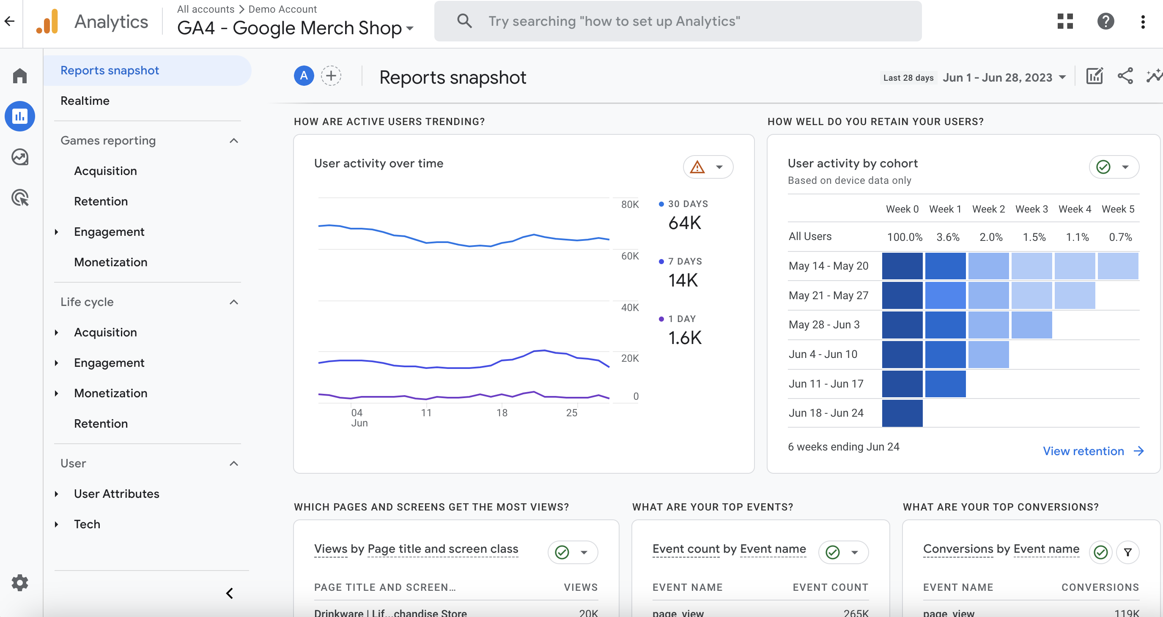Click the warning triangle on User activity card
The image size is (1163, 617).
point(697,167)
